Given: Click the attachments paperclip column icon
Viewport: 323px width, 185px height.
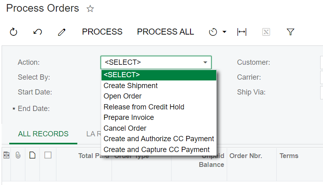Looking at the screenshot, I should [x=18, y=155].
